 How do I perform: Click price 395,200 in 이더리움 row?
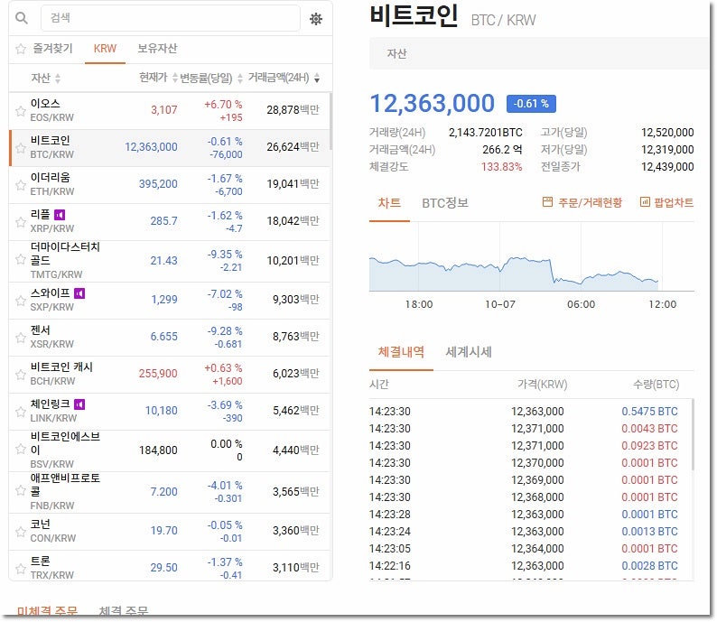[158, 184]
